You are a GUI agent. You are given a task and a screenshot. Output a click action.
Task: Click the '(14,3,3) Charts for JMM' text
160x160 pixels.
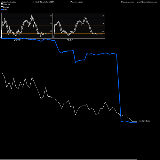coord(43,2)
